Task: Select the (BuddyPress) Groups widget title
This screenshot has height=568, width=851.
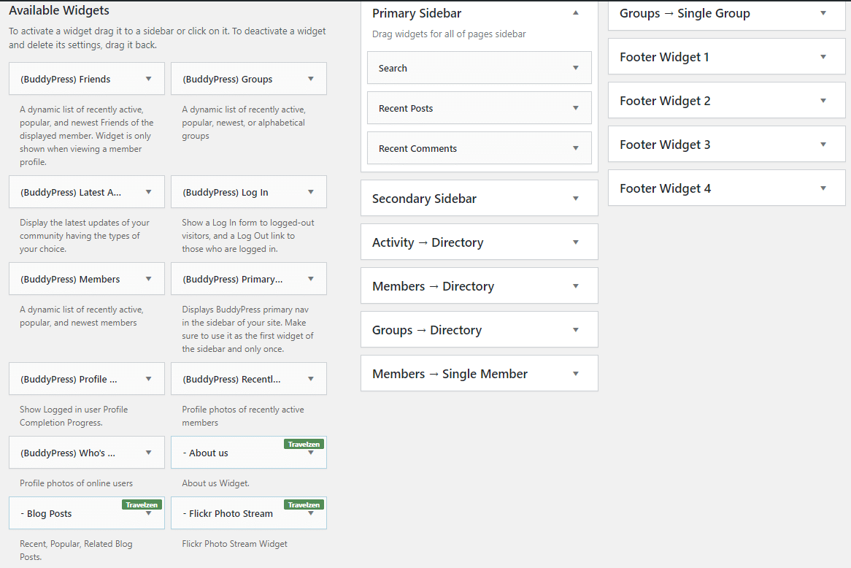Action: [228, 80]
